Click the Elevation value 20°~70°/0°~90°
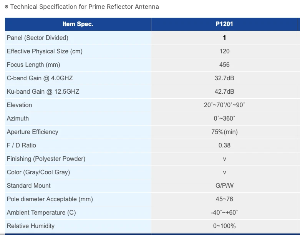Image resolution: width=300 pixels, height=235 pixels. [x=224, y=105]
